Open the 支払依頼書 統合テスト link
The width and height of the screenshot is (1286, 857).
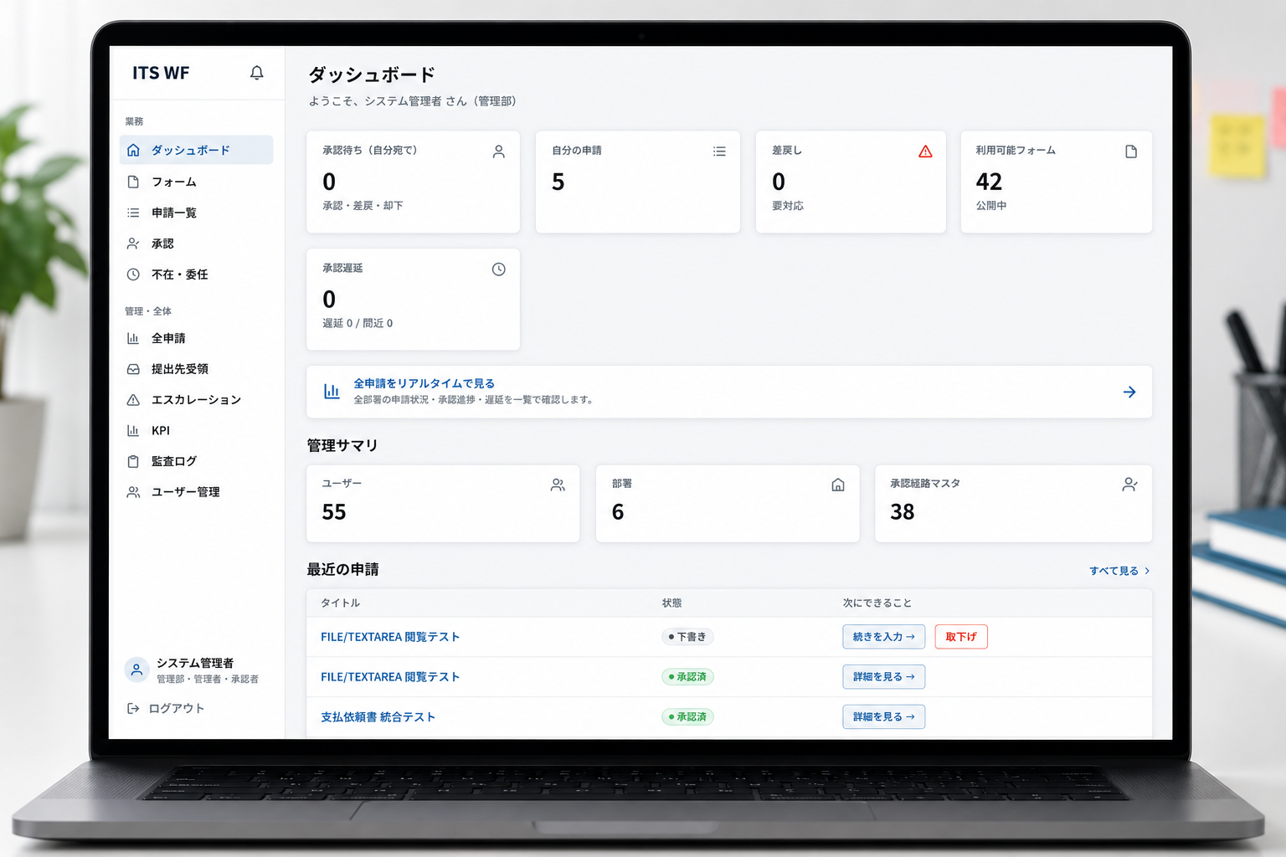point(378,717)
